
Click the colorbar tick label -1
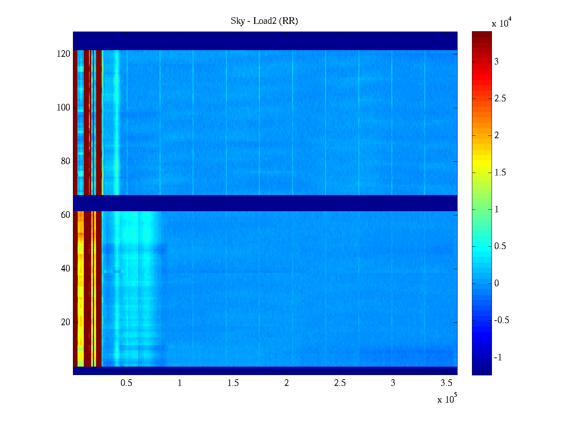tap(498, 357)
